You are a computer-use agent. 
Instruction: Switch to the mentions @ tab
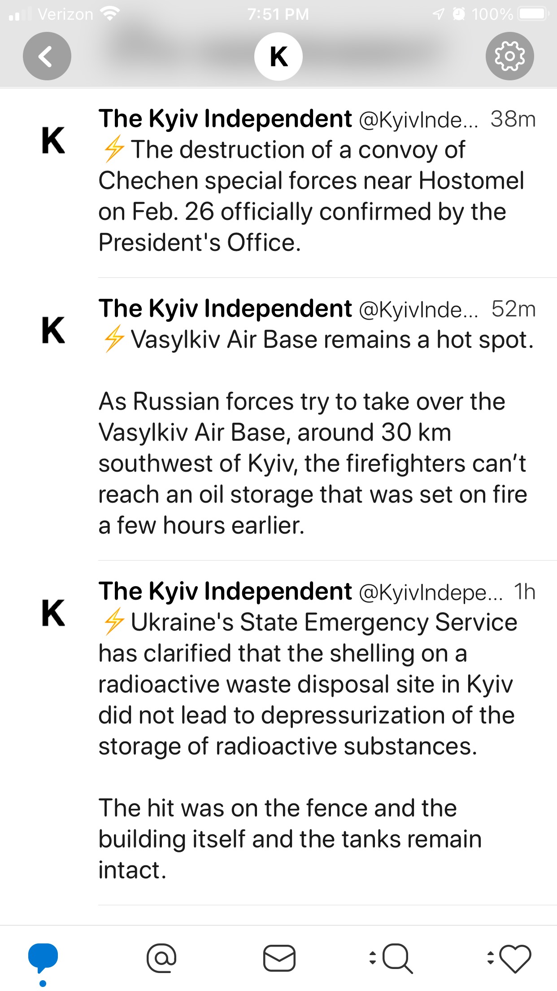click(x=161, y=958)
